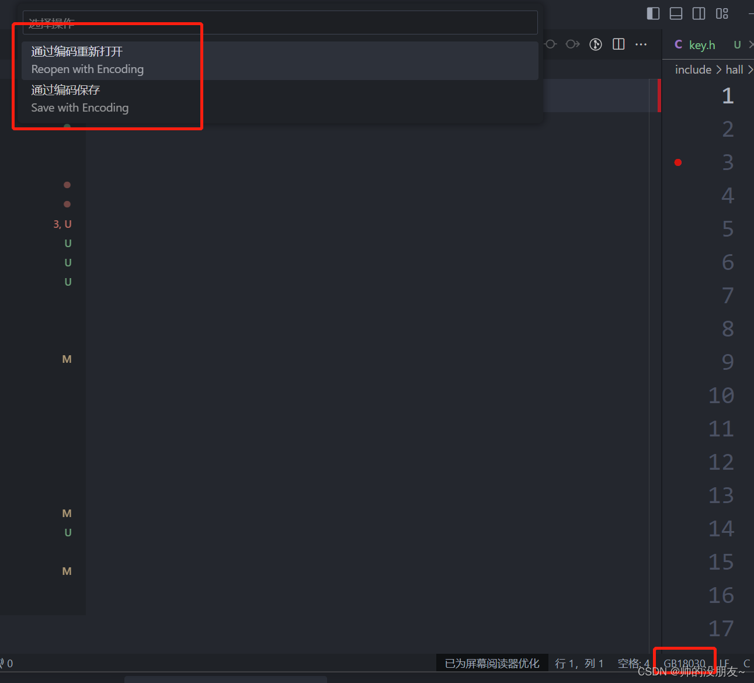The image size is (754, 683).
Task: Expand the include breadcrumb
Action: [x=693, y=69]
